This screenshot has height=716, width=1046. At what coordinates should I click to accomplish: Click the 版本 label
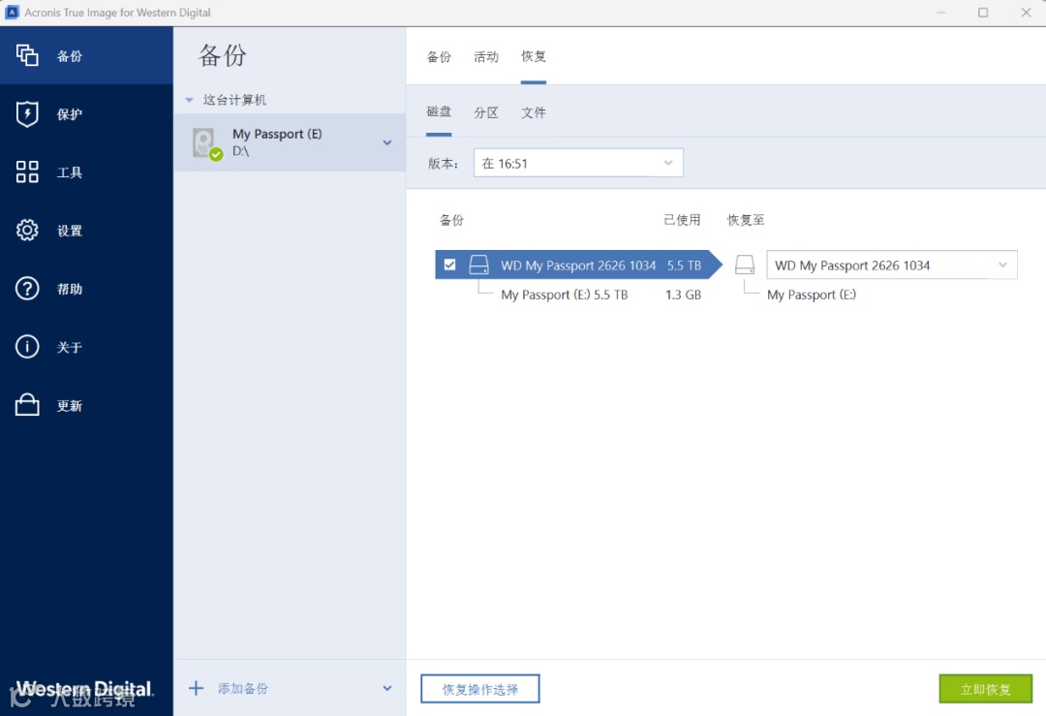443,164
